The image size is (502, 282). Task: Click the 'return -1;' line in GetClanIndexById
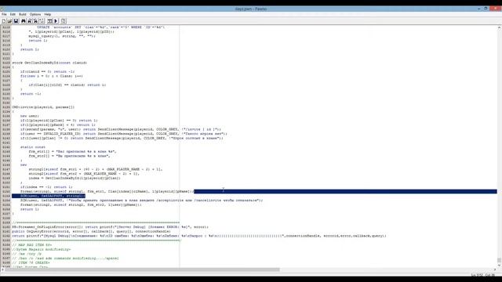(x=31, y=94)
